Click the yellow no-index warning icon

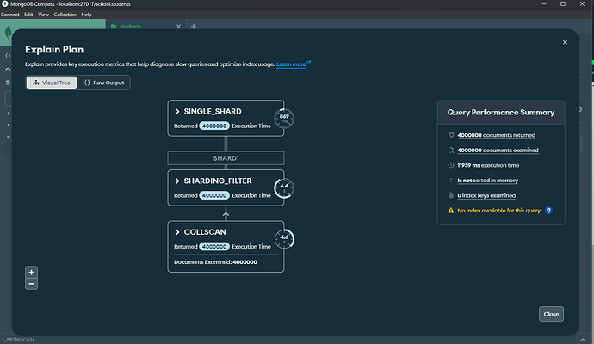click(x=450, y=210)
